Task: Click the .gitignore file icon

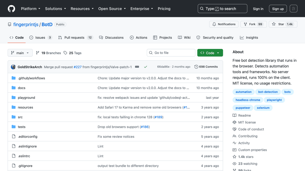Action: pos(14,166)
